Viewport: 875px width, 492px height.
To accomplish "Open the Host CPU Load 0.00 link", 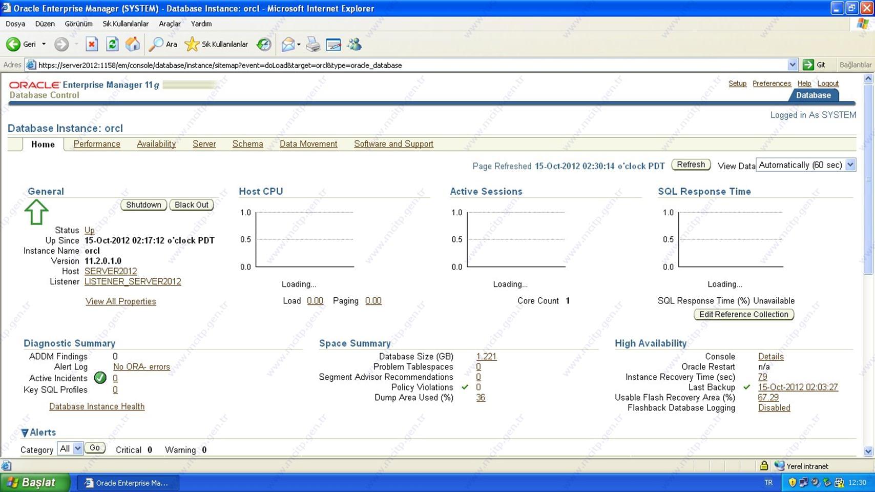I will click(315, 301).
